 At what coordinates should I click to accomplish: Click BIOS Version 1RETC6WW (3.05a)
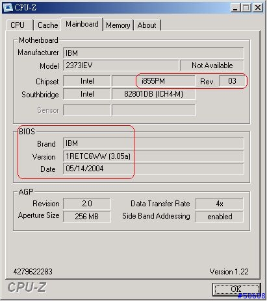(153, 156)
